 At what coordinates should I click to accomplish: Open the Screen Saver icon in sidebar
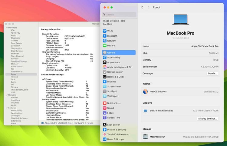pyautogui.click(x=105, y=86)
